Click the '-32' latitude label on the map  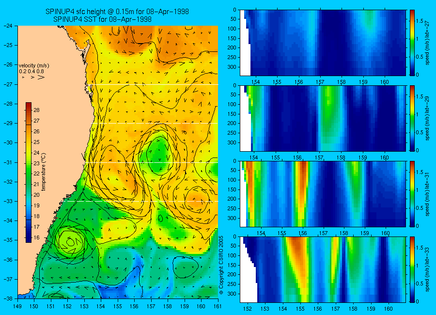(x=7, y=182)
